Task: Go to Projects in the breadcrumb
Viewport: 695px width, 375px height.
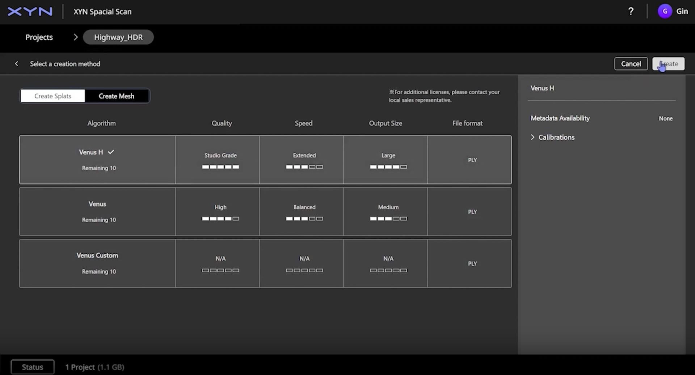Action: [x=39, y=37]
